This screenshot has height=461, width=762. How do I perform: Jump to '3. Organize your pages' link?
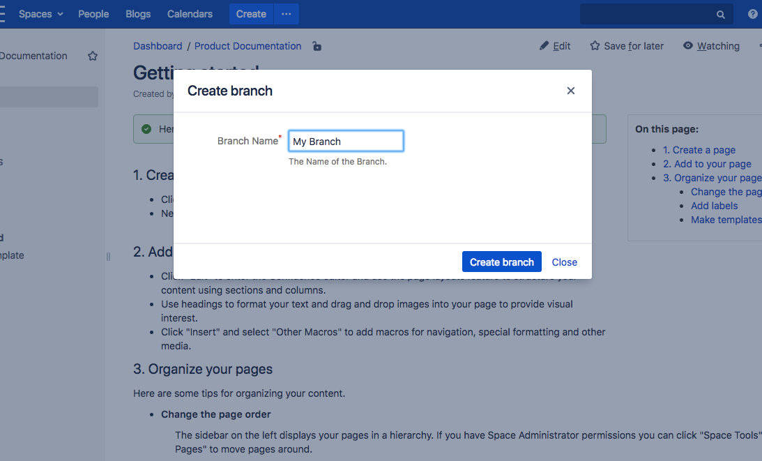[x=713, y=178]
